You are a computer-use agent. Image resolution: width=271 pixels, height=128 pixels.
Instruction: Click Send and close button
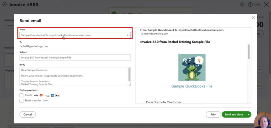pyautogui.click(x=234, y=114)
